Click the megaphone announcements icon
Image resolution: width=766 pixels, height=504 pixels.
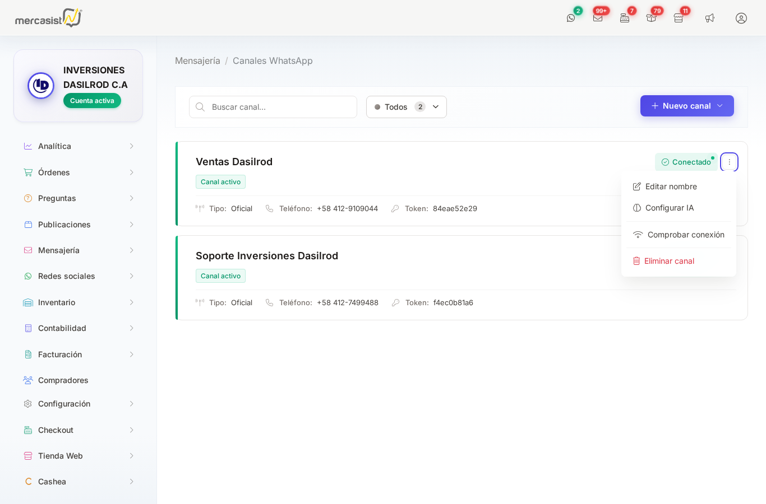[710, 18]
